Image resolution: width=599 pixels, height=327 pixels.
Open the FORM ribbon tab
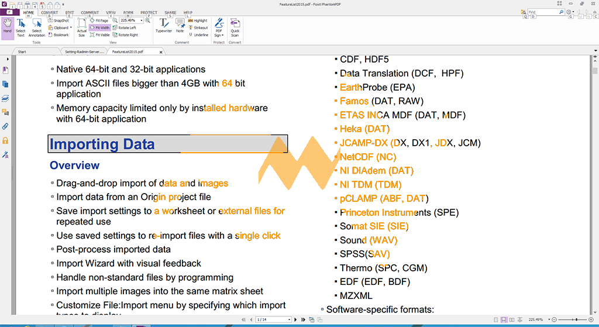[128, 13]
